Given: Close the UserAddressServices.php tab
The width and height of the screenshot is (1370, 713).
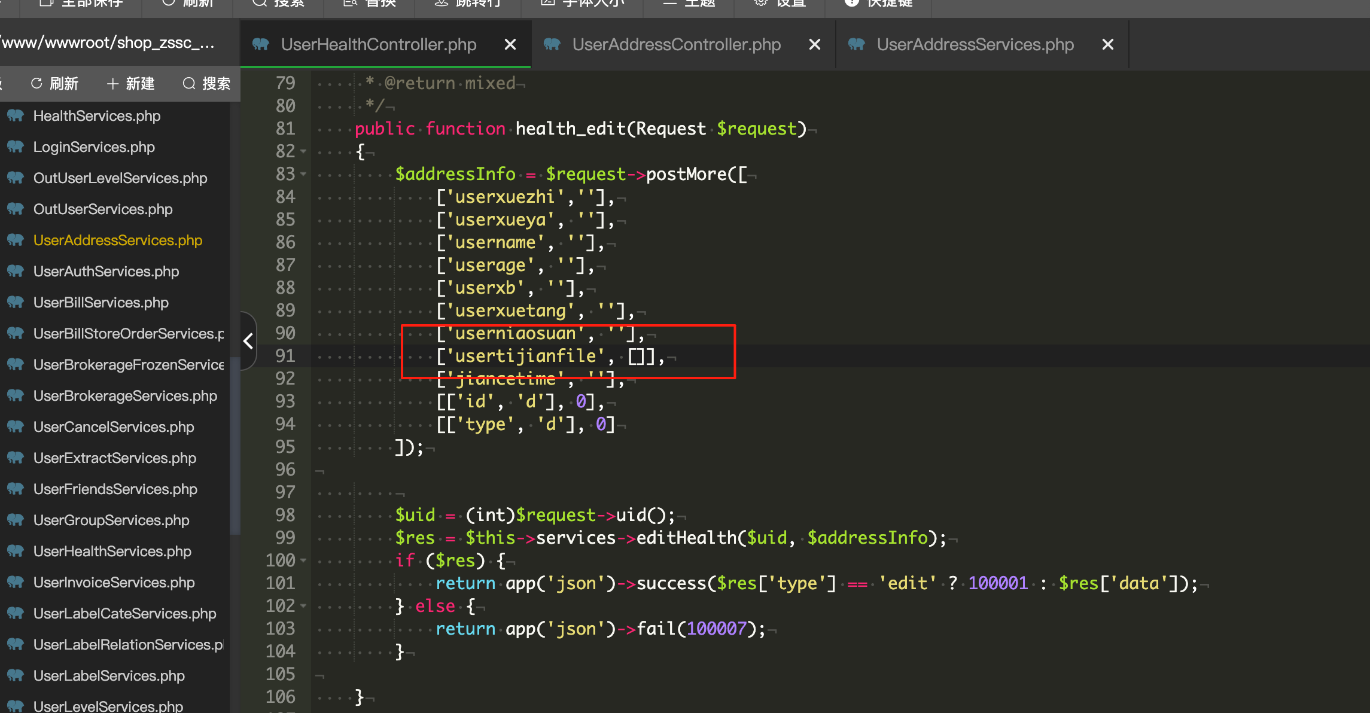Looking at the screenshot, I should pos(1108,44).
